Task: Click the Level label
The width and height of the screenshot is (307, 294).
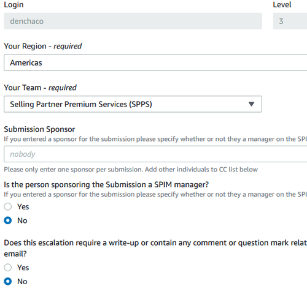Action: (282, 5)
